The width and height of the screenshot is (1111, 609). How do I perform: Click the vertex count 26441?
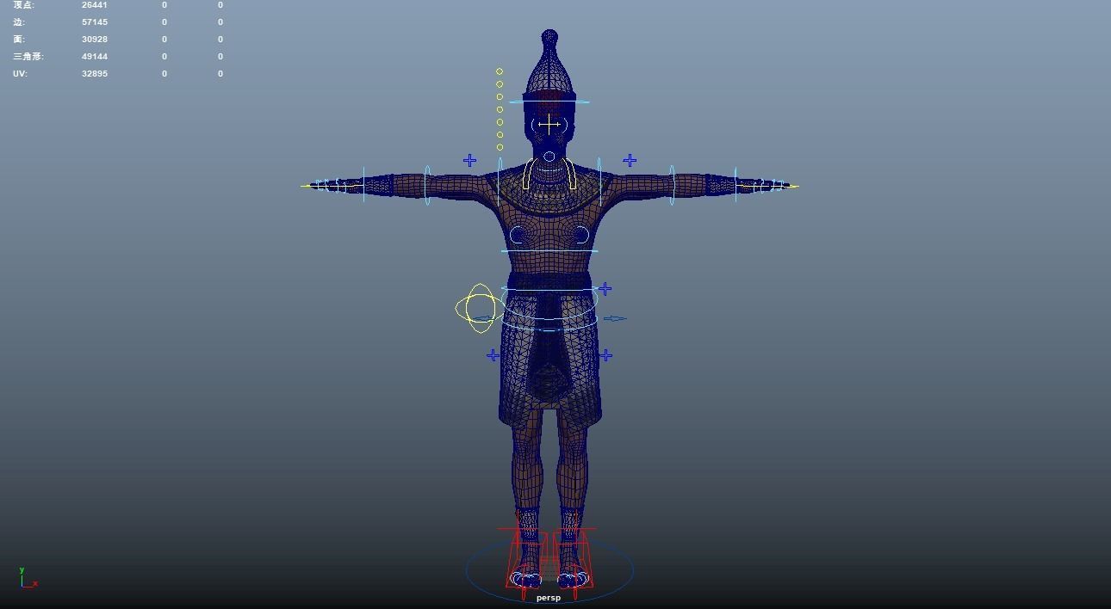coord(95,5)
